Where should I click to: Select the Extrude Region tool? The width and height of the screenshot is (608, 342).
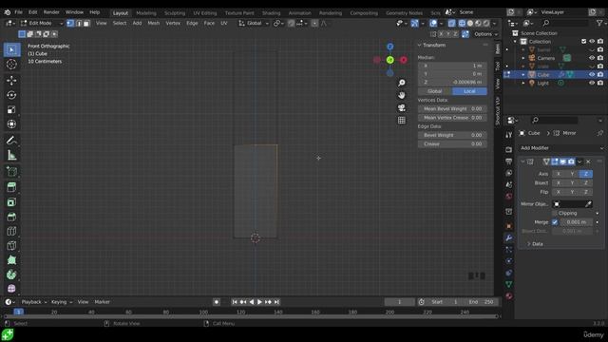(x=11, y=187)
